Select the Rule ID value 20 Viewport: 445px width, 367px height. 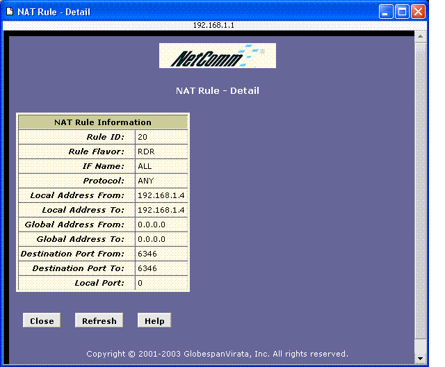point(143,137)
